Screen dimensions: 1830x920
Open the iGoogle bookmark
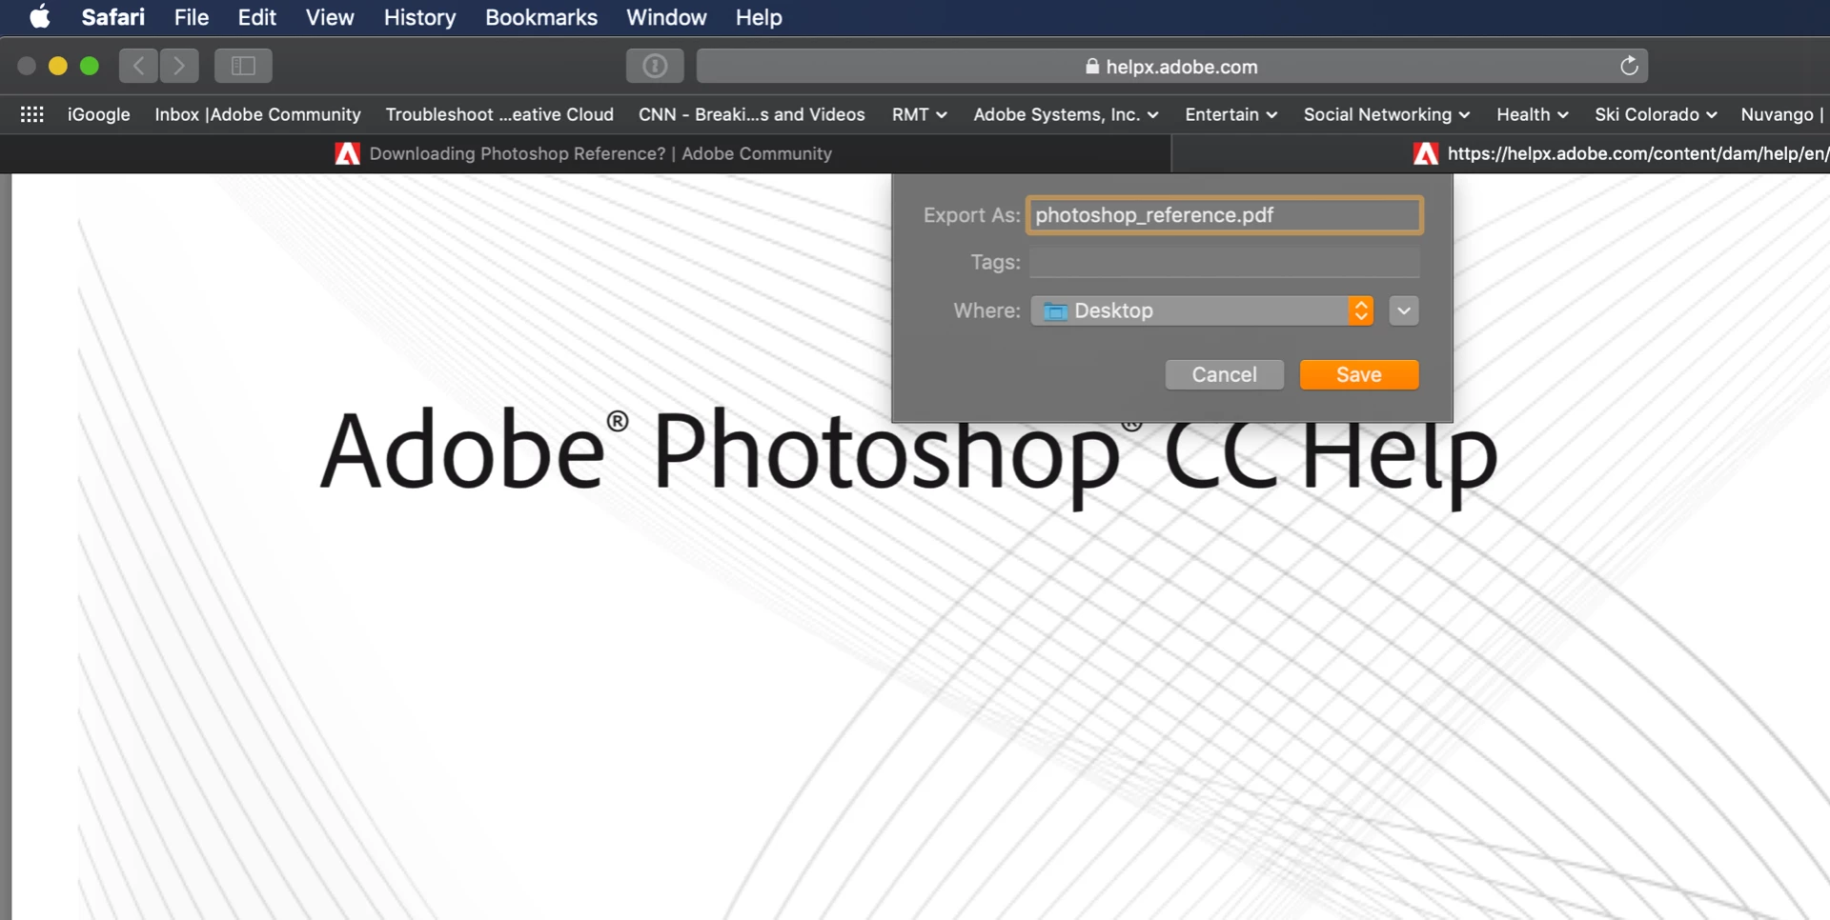coord(98,114)
